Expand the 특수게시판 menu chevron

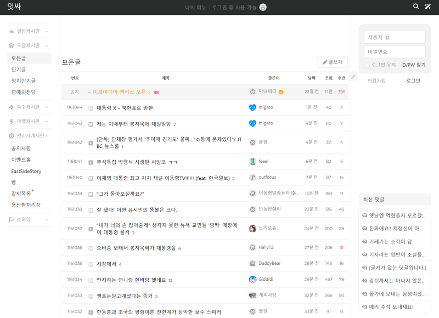point(47,107)
